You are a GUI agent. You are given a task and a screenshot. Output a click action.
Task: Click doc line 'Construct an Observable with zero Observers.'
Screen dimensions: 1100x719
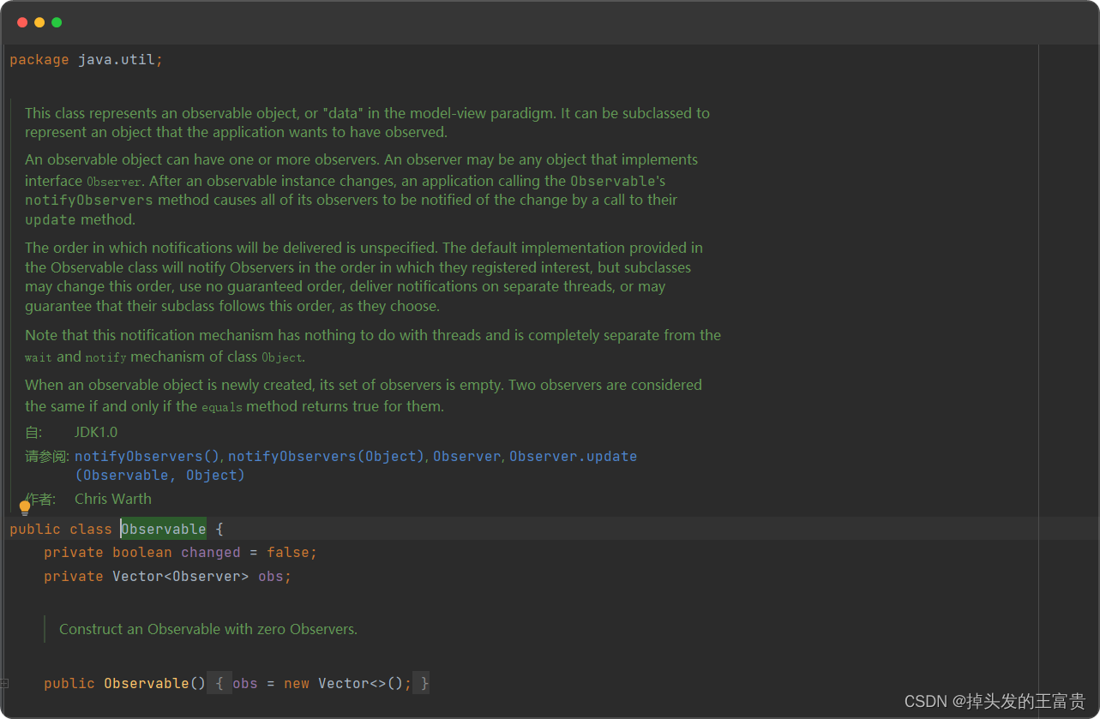click(208, 629)
